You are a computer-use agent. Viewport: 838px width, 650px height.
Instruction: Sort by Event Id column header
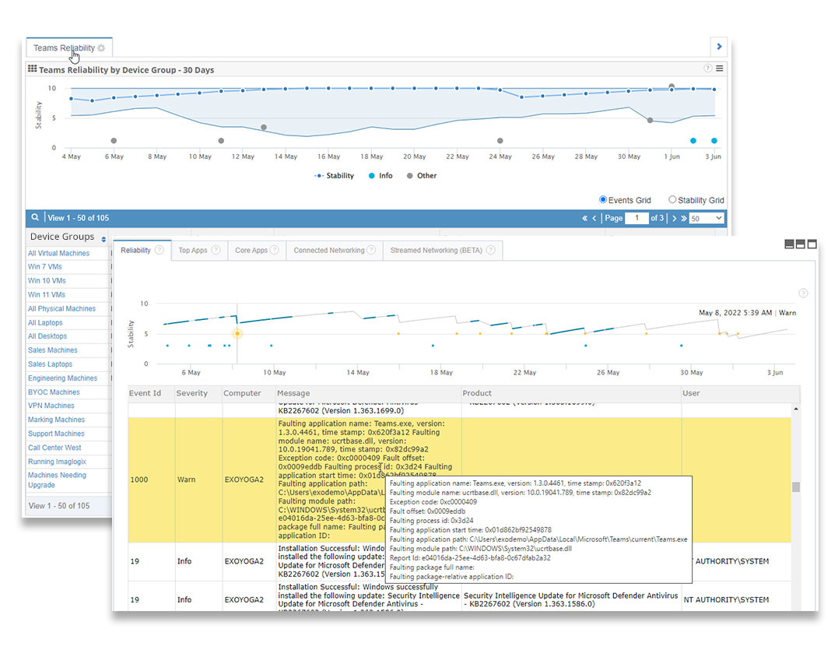145,393
